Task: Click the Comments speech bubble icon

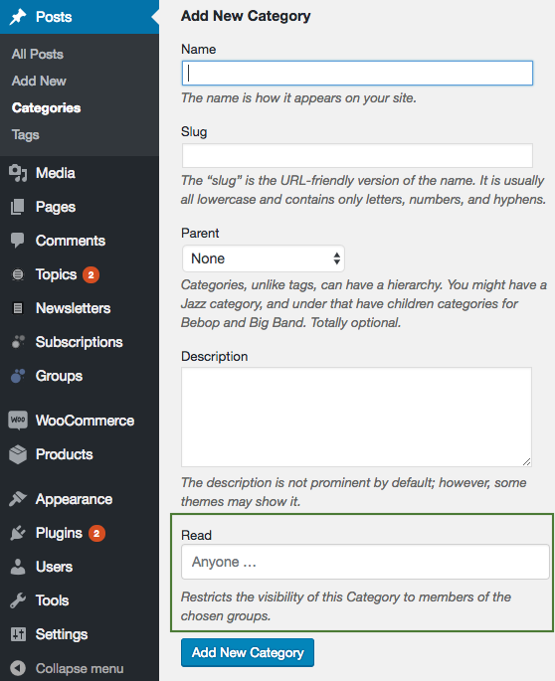Action: (x=17, y=241)
